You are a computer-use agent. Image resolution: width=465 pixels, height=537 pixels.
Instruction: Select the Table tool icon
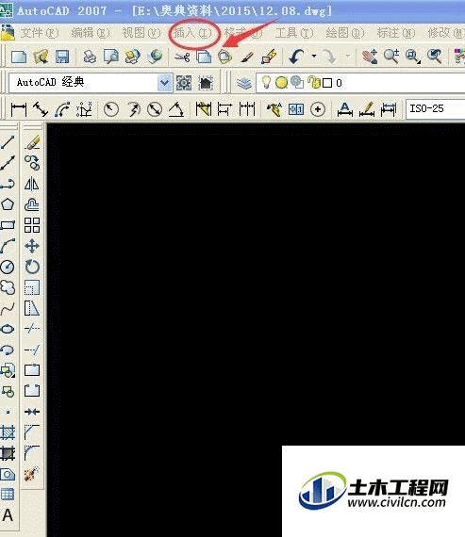tap(8, 495)
